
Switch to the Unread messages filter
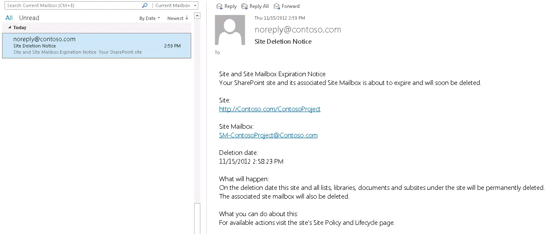tap(29, 18)
